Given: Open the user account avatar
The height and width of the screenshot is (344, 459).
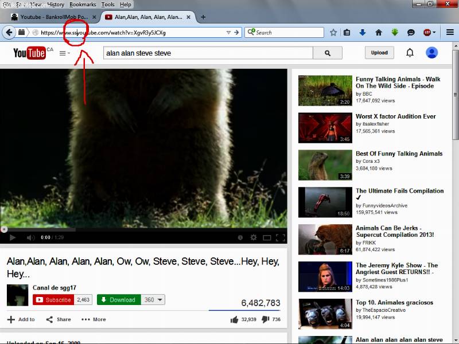Looking at the screenshot, I should 431,53.
